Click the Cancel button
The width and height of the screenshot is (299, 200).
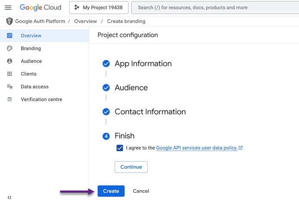[141, 191]
